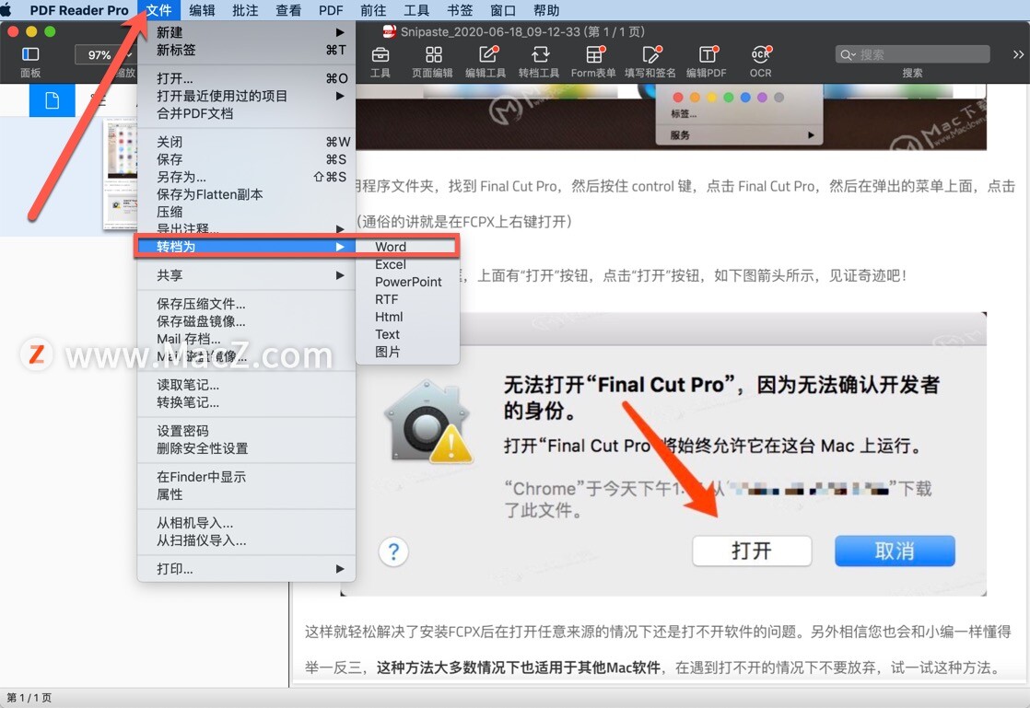The image size is (1030, 708).
Task: Select 保存磁盘镜像... menu item
Action: 246,321
